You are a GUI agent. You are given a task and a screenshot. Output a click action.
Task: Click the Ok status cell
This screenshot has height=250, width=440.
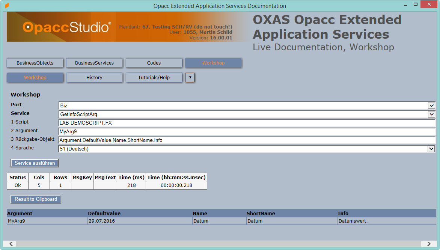tap(18, 185)
